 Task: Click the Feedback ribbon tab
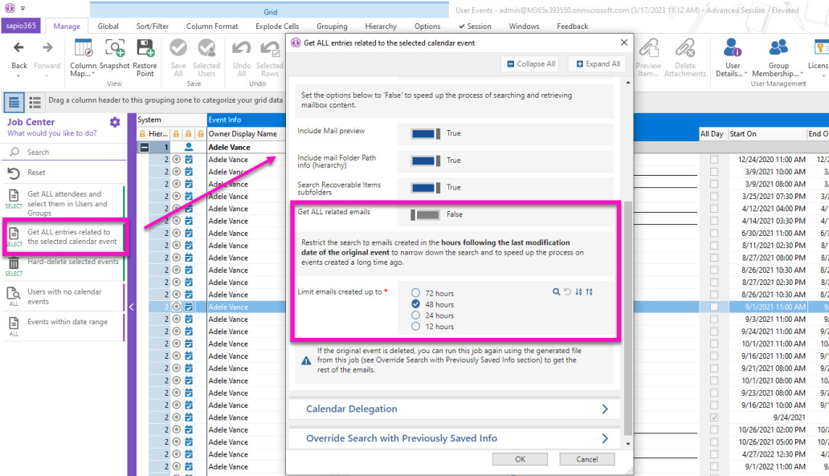click(x=572, y=26)
